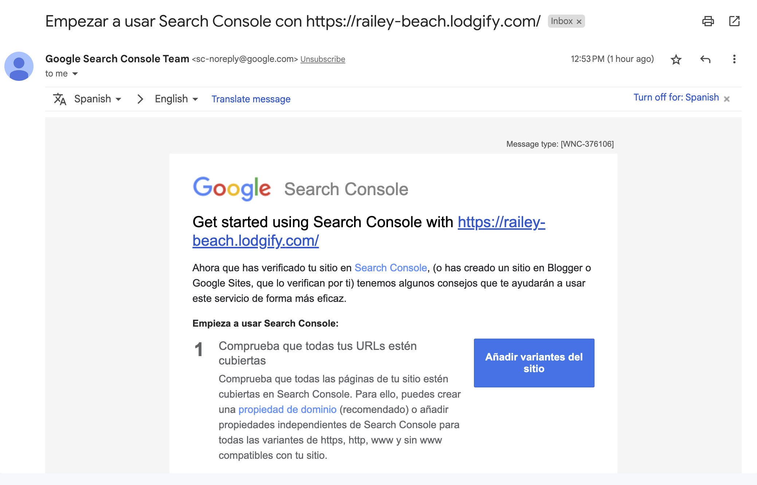
Task: Expand the "to me" recipient details
Action: pos(75,74)
